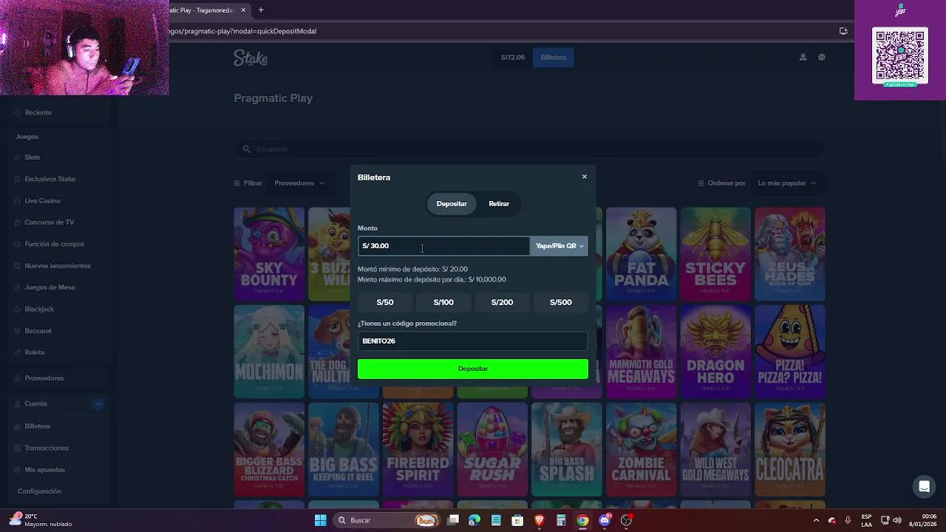
Task: Open the Mammoth Gold Megaways thumbnail
Action: coord(641,352)
